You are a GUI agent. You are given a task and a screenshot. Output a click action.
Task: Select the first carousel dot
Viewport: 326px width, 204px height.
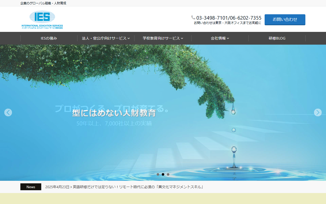point(158,174)
